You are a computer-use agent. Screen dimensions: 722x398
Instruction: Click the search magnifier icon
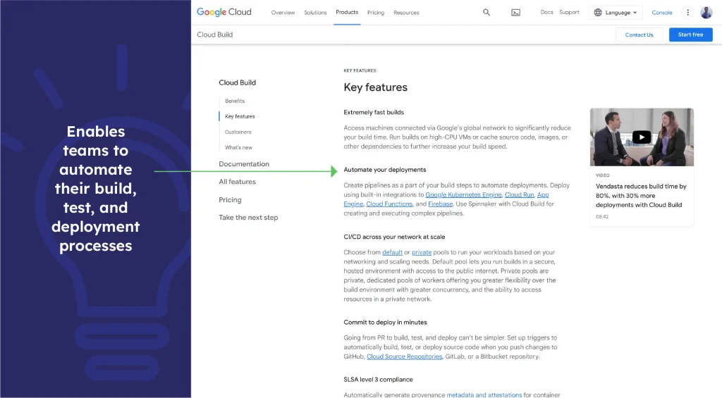(x=487, y=13)
